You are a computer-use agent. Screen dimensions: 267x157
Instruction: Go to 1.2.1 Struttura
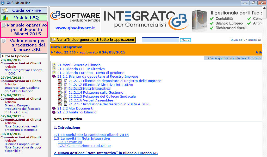(x=70, y=142)
